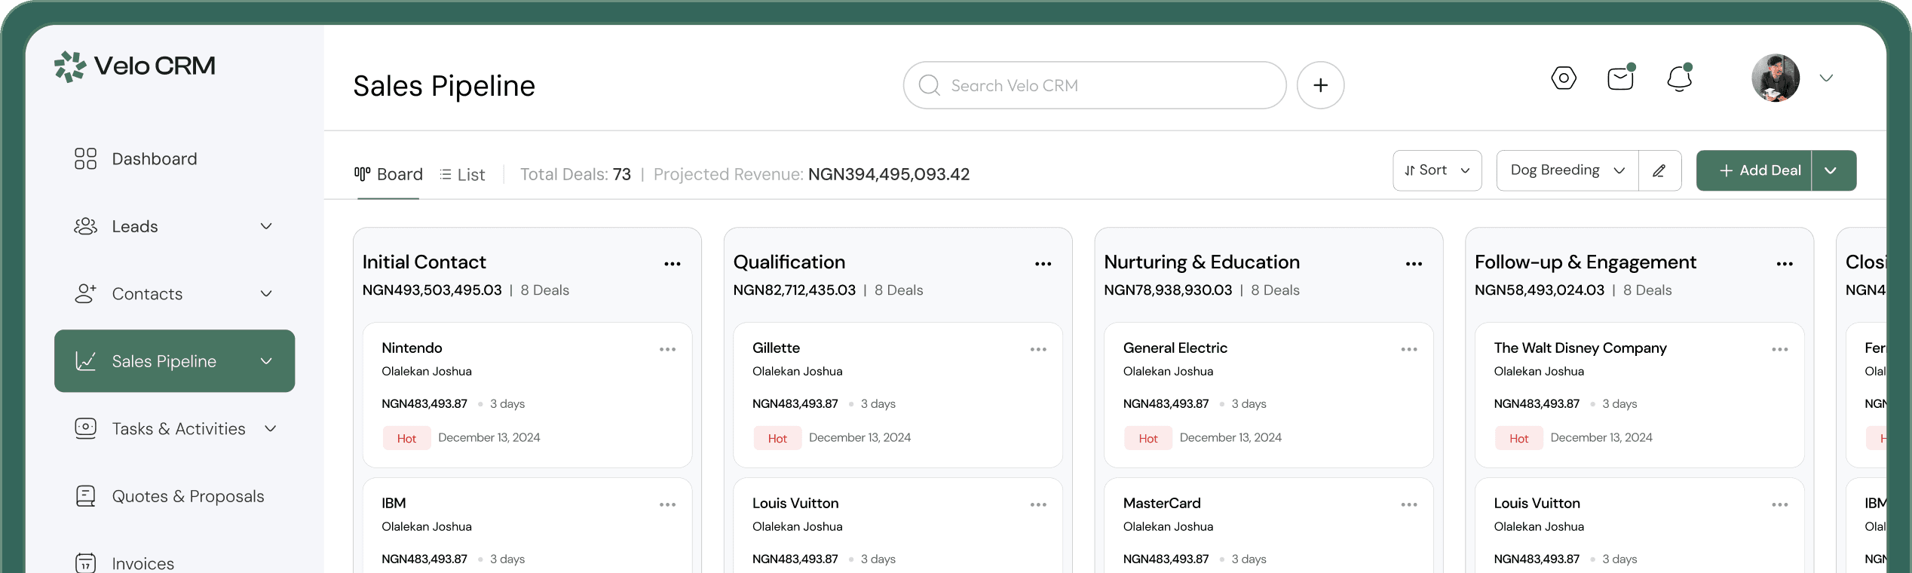The image size is (1912, 573).
Task: Open Initial Contact column options menu
Action: pyautogui.click(x=673, y=264)
